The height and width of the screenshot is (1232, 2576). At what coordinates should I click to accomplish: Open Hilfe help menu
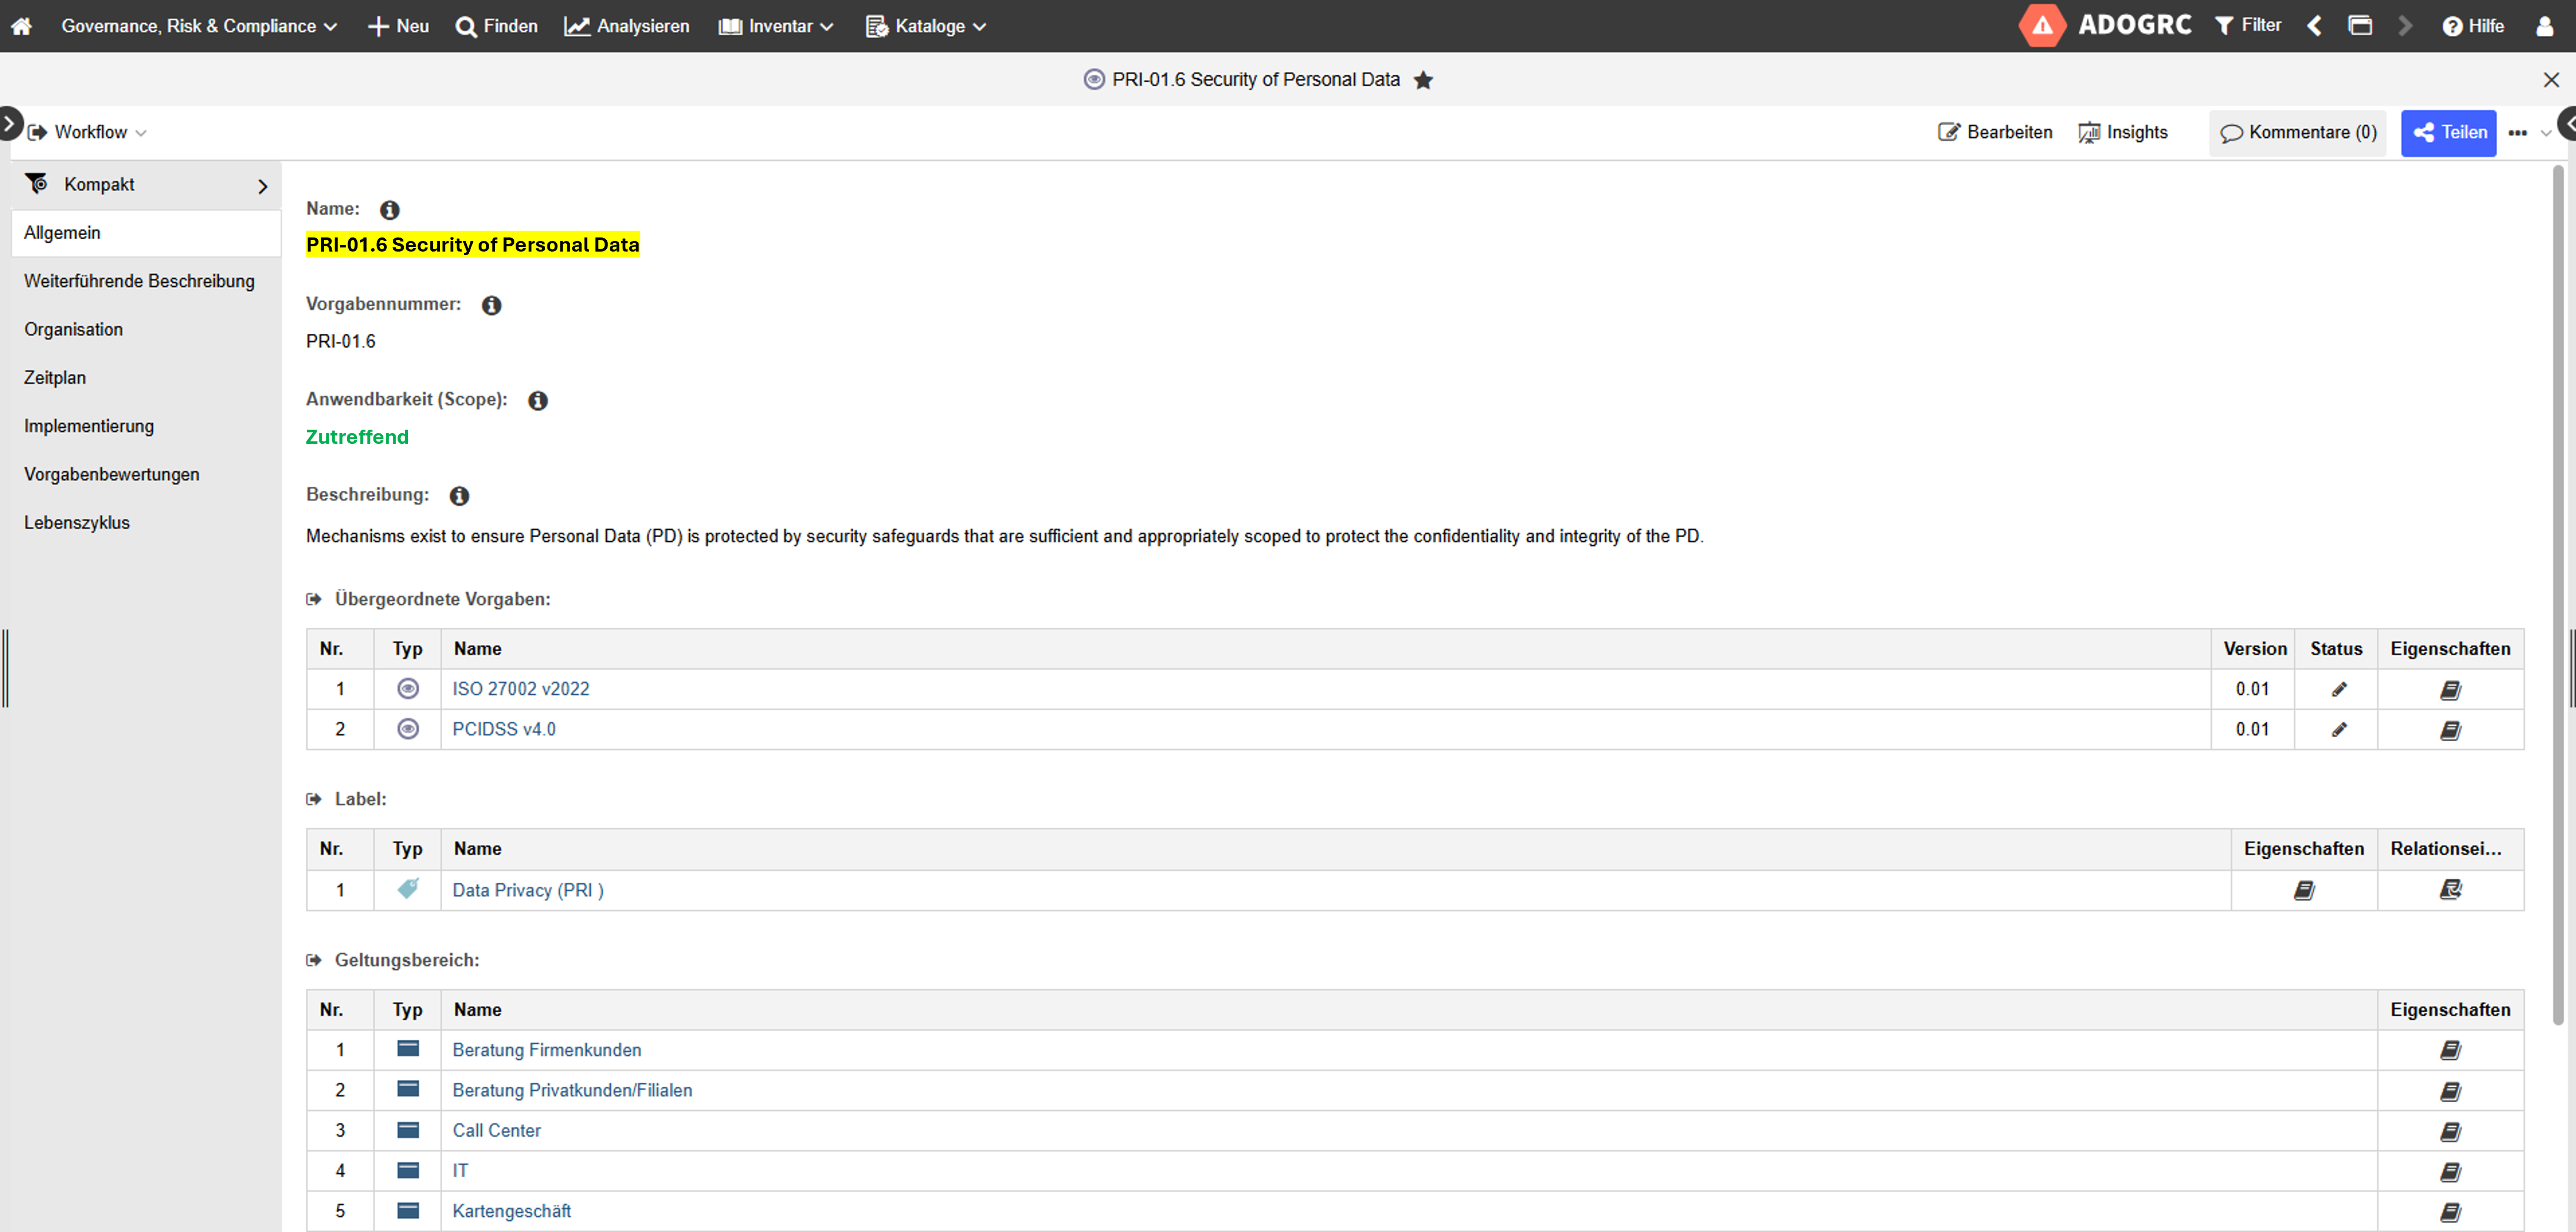[x=2472, y=26]
